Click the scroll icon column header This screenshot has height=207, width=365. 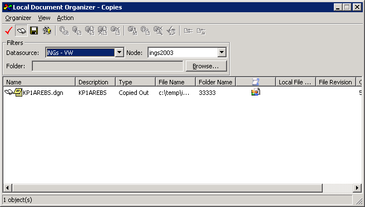click(x=255, y=82)
